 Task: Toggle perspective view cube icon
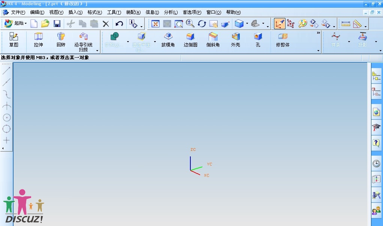click(225, 24)
